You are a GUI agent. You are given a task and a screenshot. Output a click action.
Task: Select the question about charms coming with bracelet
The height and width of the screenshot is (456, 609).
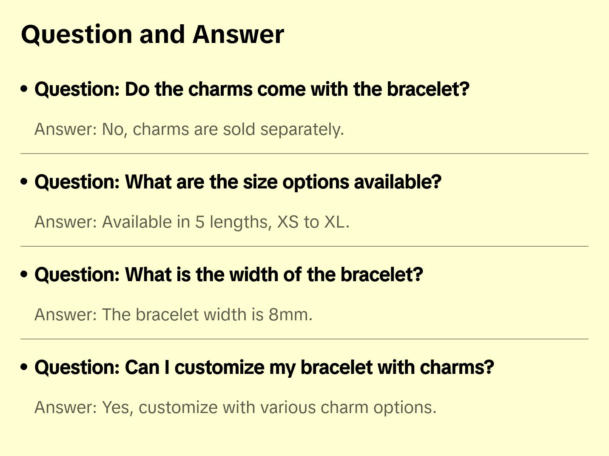pyautogui.click(x=252, y=89)
